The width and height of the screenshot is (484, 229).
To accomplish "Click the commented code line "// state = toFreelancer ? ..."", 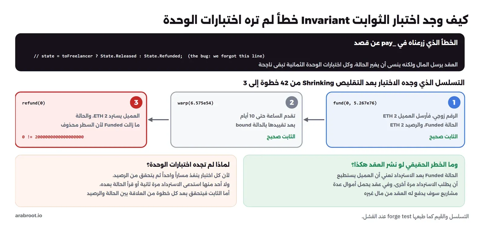I will click(149, 56).
